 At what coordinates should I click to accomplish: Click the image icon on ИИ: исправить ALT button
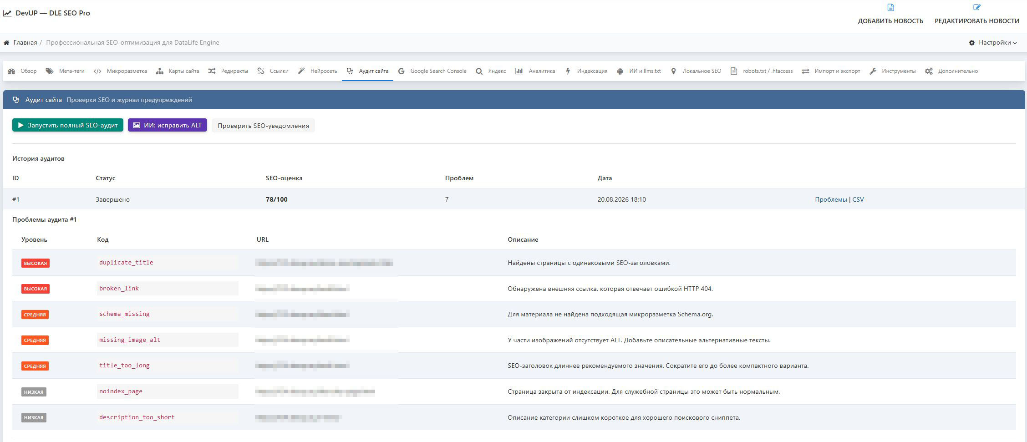pyautogui.click(x=137, y=125)
